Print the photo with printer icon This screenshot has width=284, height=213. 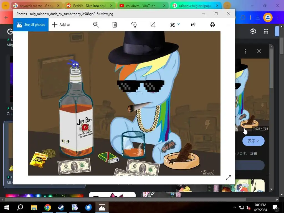click(x=212, y=25)
